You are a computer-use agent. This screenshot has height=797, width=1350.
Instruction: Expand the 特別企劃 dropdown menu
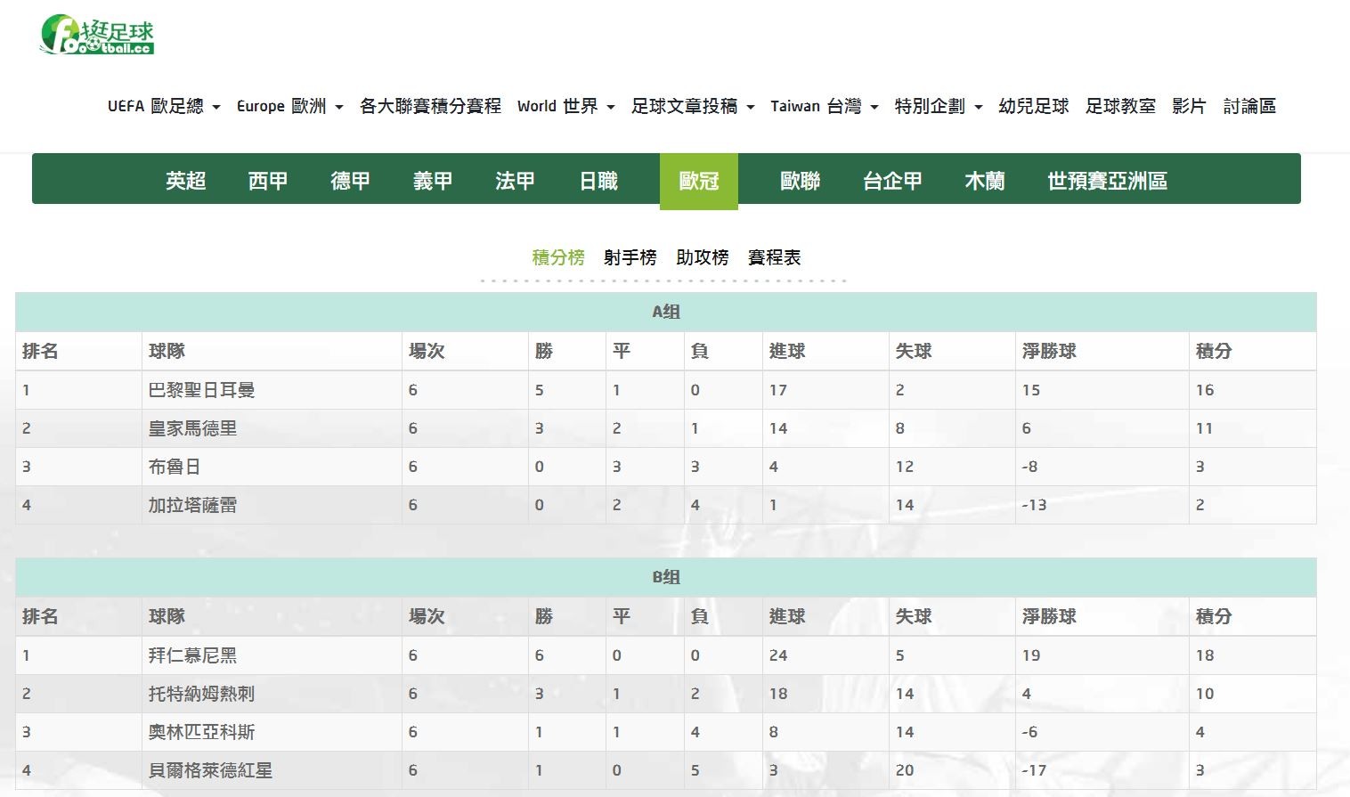click(939, 106)
